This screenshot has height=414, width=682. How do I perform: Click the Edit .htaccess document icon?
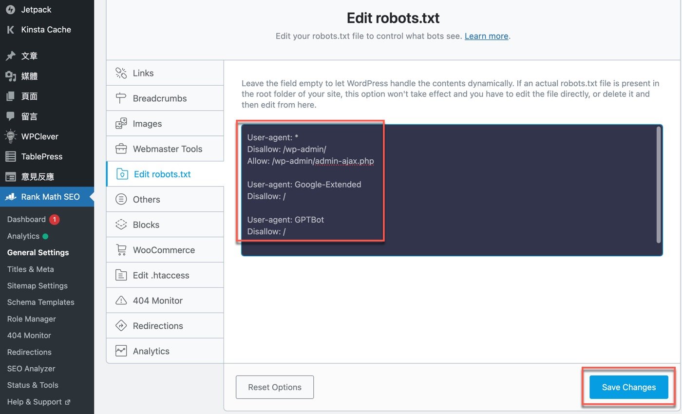click(121, 275)
